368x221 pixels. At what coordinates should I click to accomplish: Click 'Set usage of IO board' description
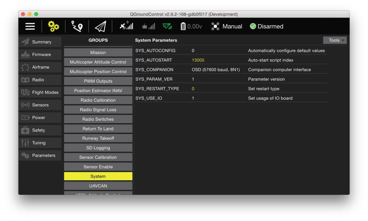click(x=270, y=98)
